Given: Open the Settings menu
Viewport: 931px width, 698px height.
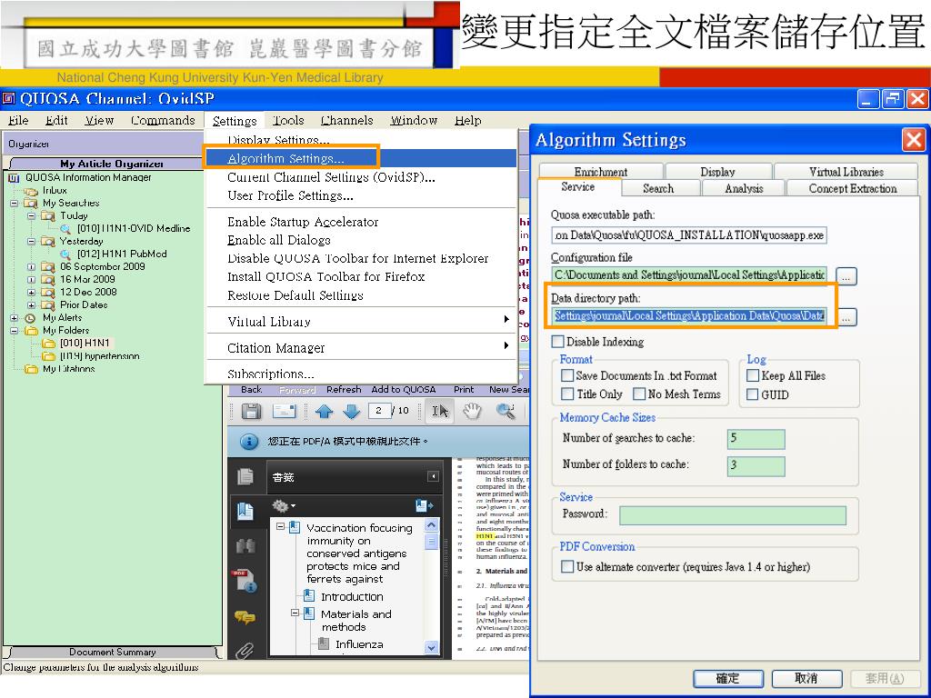Looking at the screenshot, I should point(235,121).
